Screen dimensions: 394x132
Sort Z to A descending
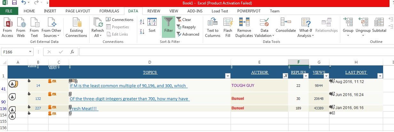pyautogui.click(x=142, y=31)
